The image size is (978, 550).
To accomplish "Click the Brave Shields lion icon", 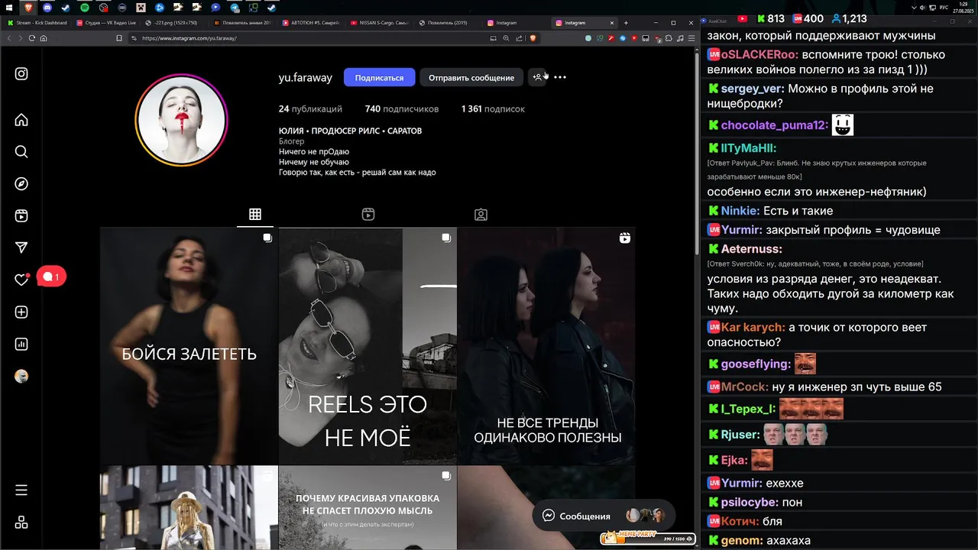I will click(x=533, y=38).
